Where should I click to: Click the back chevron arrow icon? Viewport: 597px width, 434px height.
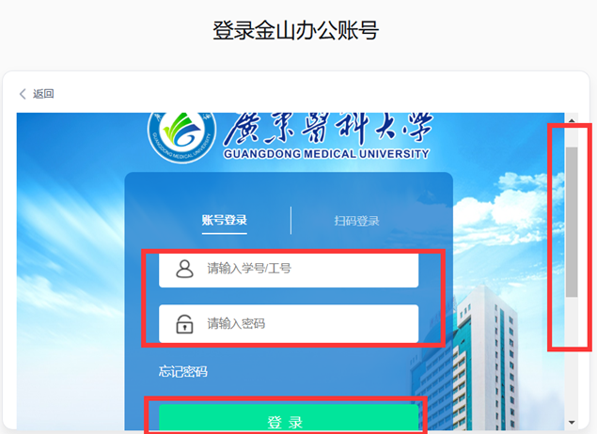(23, 94)
